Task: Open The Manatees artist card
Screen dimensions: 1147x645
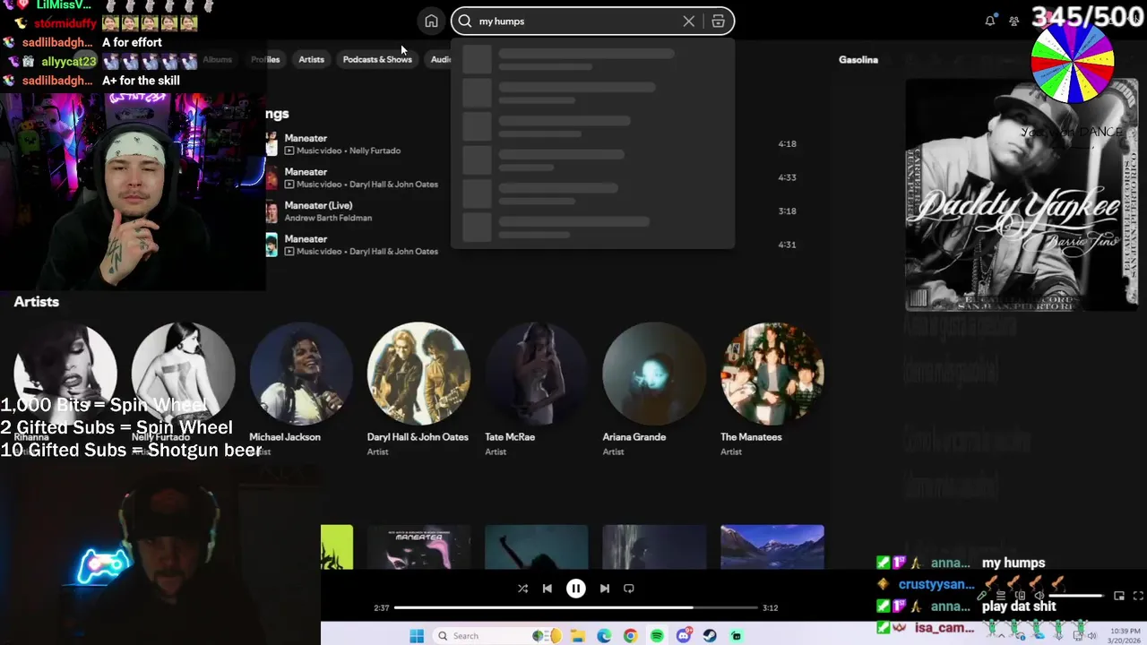Action: pyautogui.click(x=772, y=389)
